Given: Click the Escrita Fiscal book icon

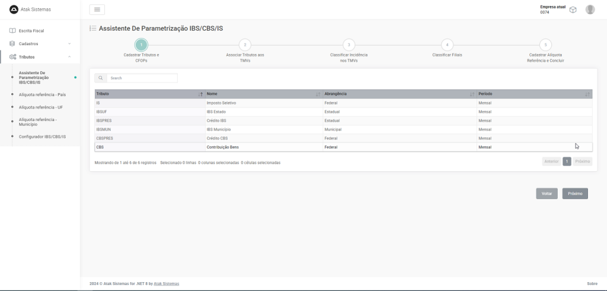Looking at the screenshot, I should click(12, 30).
